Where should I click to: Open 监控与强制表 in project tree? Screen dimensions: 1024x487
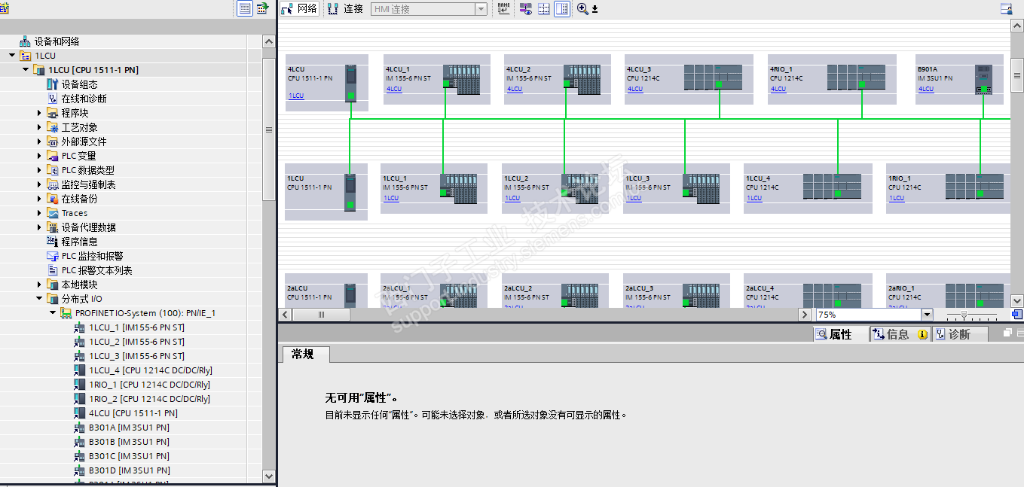coord(88,184)
